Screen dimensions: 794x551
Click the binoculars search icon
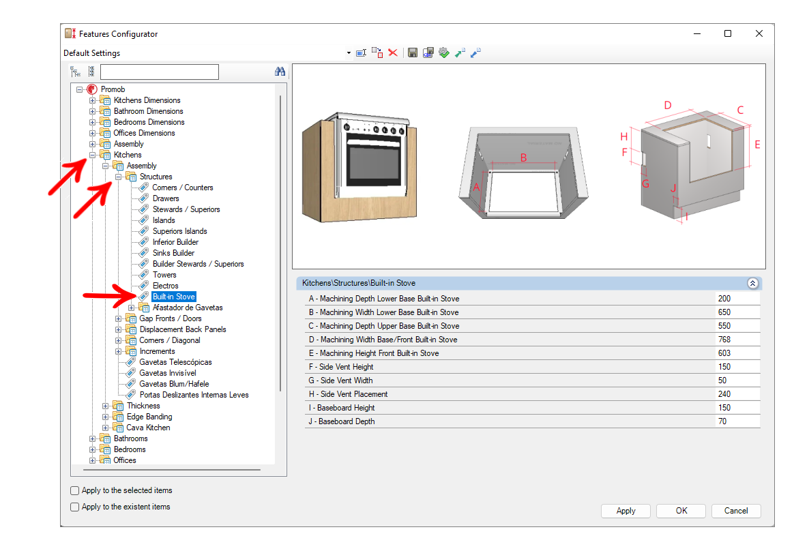[280, 72]
